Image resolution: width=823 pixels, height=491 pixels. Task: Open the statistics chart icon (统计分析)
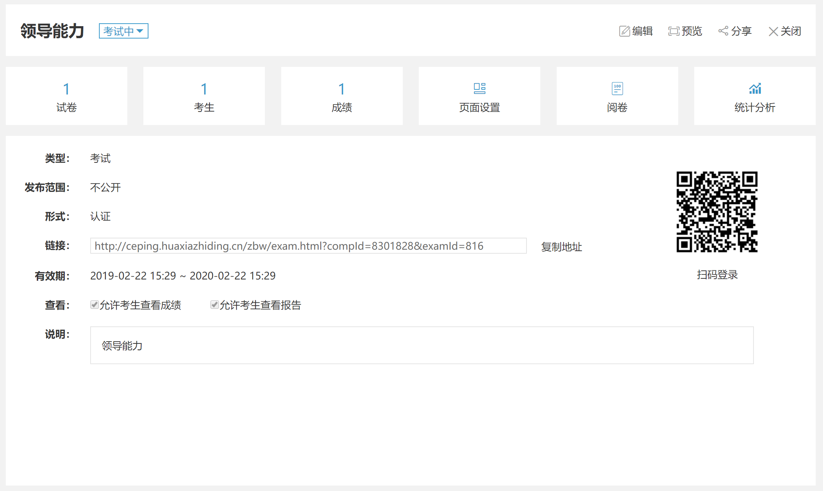755,88
